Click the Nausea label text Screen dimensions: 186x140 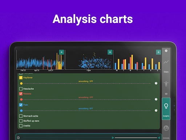click(x=27, y=94)
